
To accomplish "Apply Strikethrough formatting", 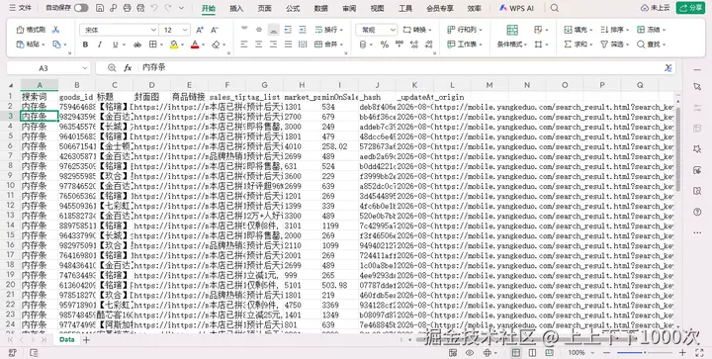I will tap(137, 45).
